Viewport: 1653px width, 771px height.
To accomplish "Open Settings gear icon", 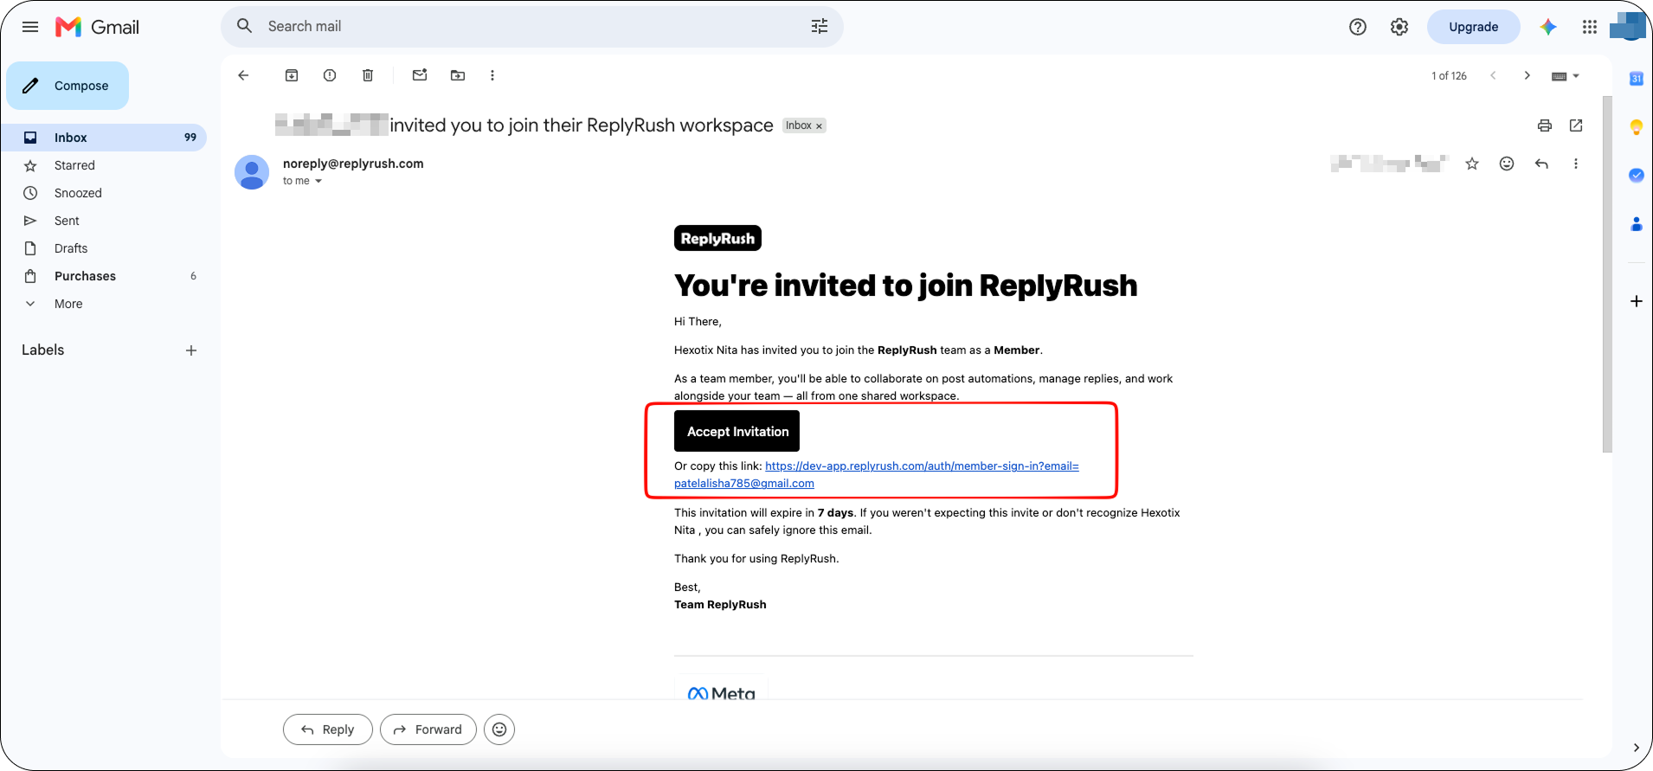I will tap(1399, 27).
